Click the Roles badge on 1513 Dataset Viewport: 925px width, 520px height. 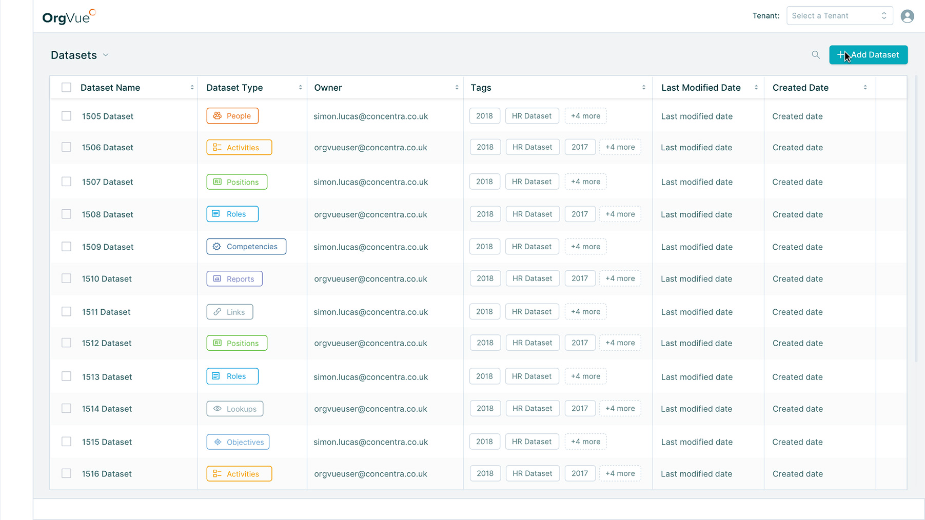(x=232, y=376)
